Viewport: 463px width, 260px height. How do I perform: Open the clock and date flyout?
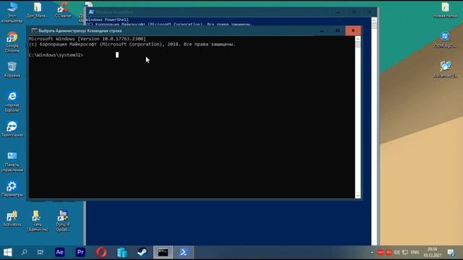[433, 252]
